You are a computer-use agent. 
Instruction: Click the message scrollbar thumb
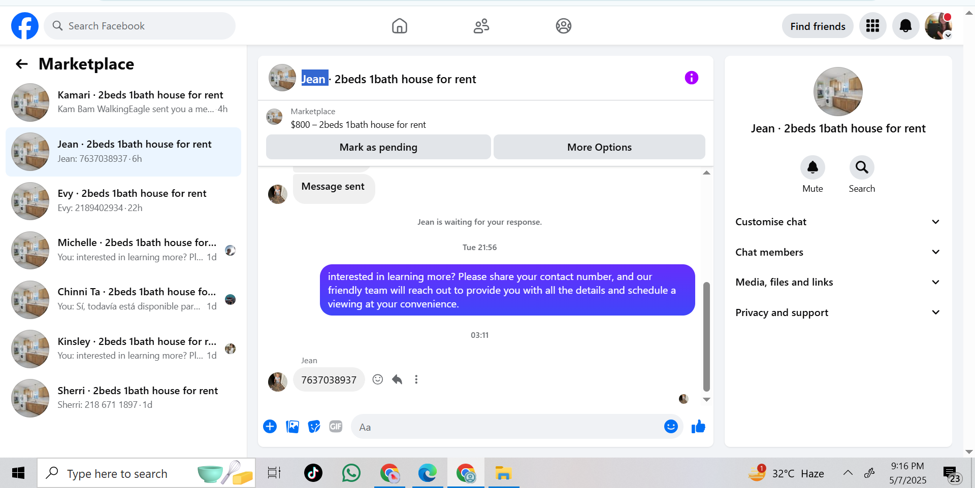[706, 337]
